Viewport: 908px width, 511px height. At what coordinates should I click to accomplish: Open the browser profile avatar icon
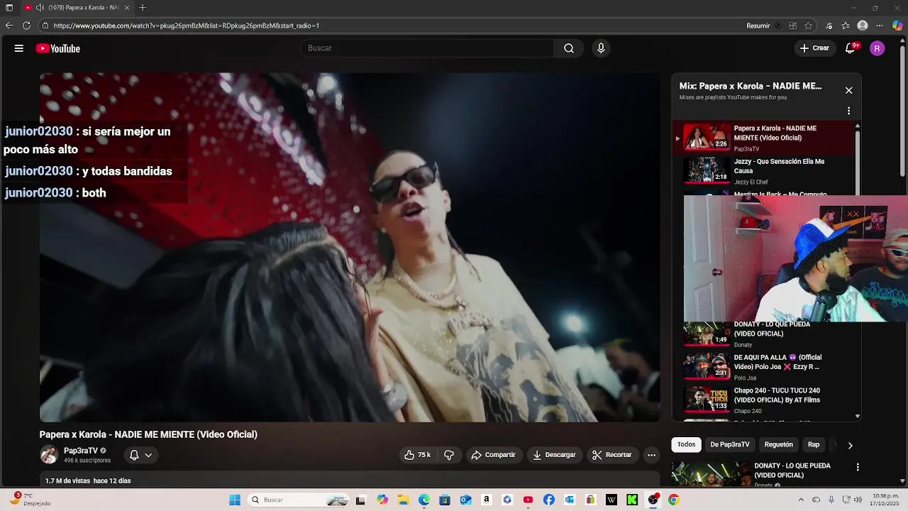[863, 26]
